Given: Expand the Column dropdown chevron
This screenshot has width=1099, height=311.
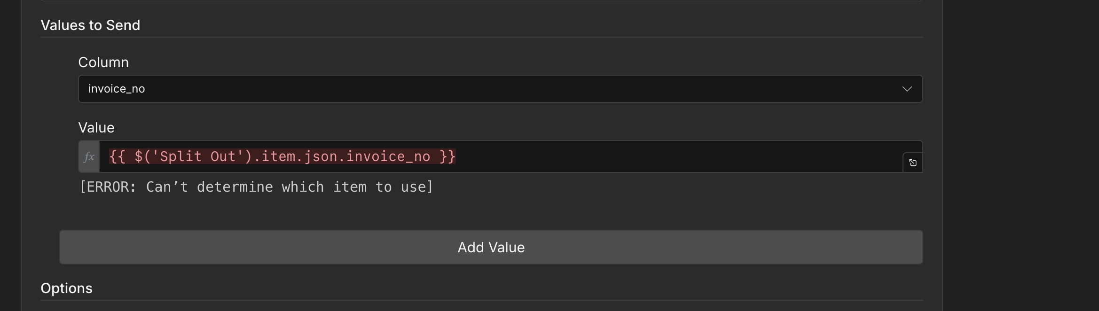Looking at the screenshot, I should [x=907, y=89].
